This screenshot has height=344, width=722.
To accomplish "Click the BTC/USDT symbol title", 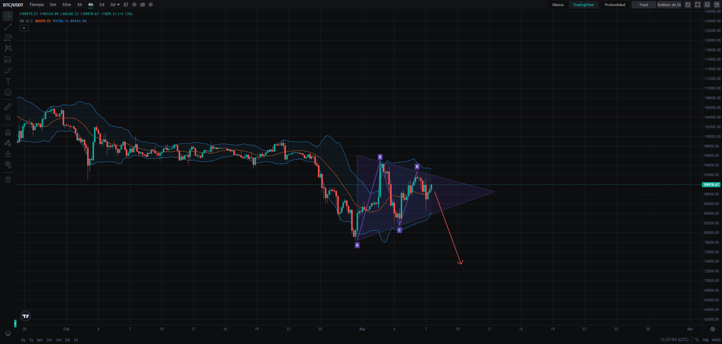I will (13, 5).
